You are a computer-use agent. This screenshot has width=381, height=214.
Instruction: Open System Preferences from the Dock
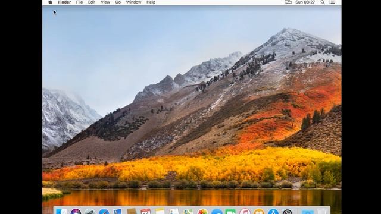(288, 212)
